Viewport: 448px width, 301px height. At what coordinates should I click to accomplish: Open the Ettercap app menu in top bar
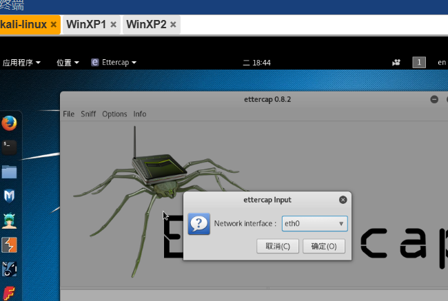click(114, 62)
